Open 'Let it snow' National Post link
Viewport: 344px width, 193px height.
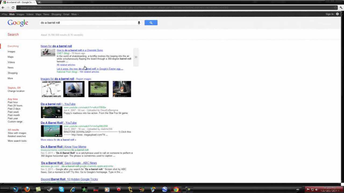point(90,69)
